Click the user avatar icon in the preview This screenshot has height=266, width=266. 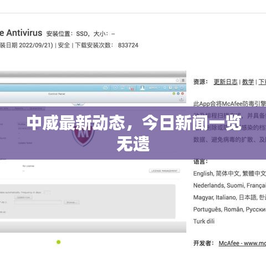coord(142,88)
